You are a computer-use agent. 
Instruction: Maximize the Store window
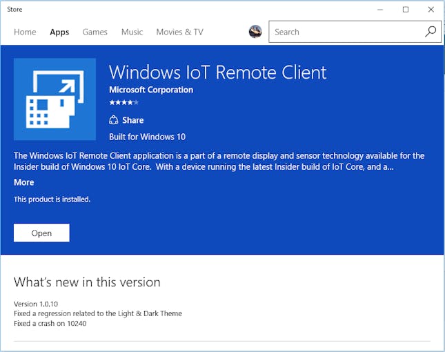tap(406, 9)
